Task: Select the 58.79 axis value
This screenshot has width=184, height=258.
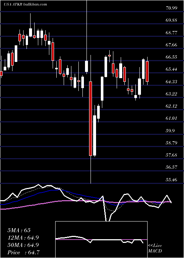Action: (171, 143)
